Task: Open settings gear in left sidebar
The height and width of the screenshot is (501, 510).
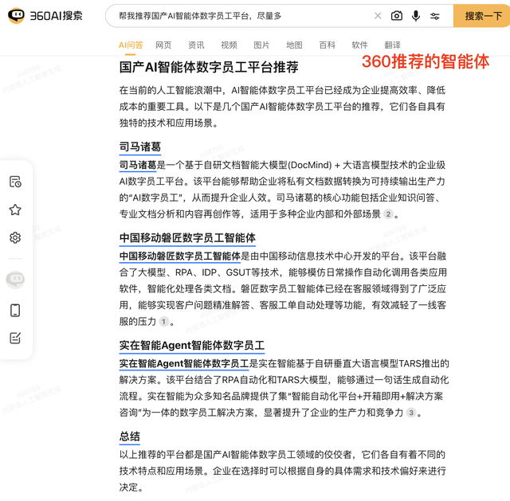Action: [15, 237]
